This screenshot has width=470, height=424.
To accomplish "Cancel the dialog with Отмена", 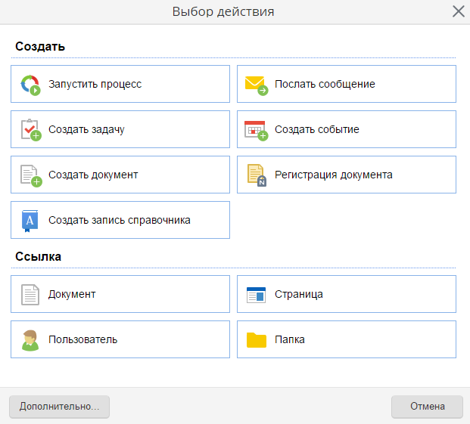I will pyautogui.click(x=427, y=407).
